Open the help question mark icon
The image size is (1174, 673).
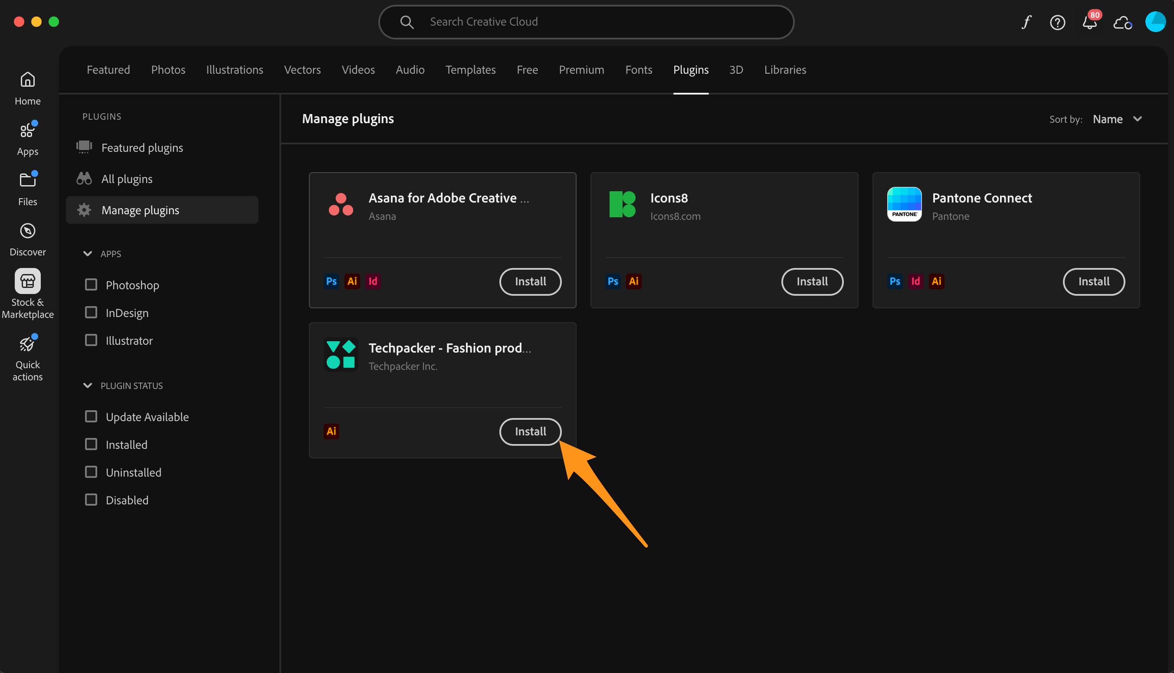coord(1057,22)
